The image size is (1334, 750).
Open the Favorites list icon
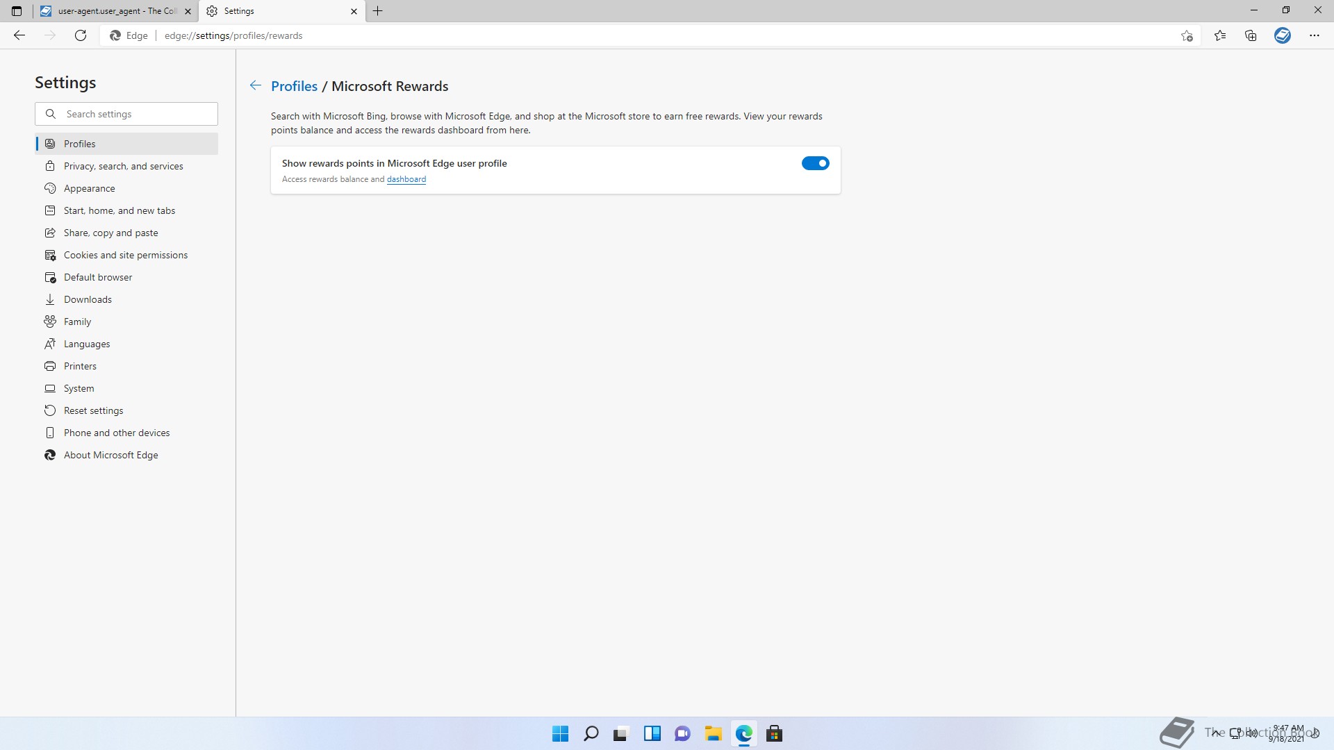click(1220, 35)
